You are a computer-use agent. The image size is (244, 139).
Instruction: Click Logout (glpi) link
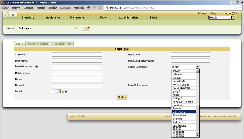[x=231, y=13]
